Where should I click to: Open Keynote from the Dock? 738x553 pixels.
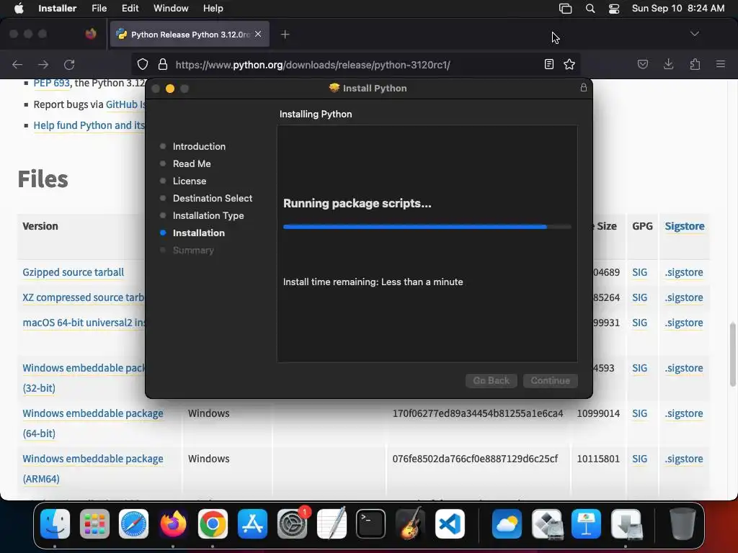tap(586, 523)
